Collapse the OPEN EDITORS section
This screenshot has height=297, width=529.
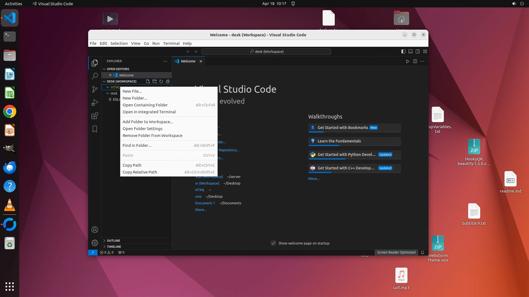pos(118,69)
